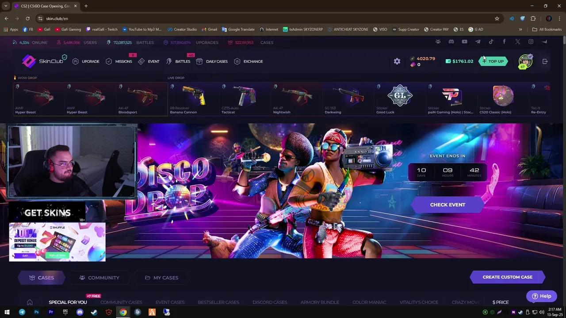Launch Premiere Pro from the taskbar

[x=51, y=312]
